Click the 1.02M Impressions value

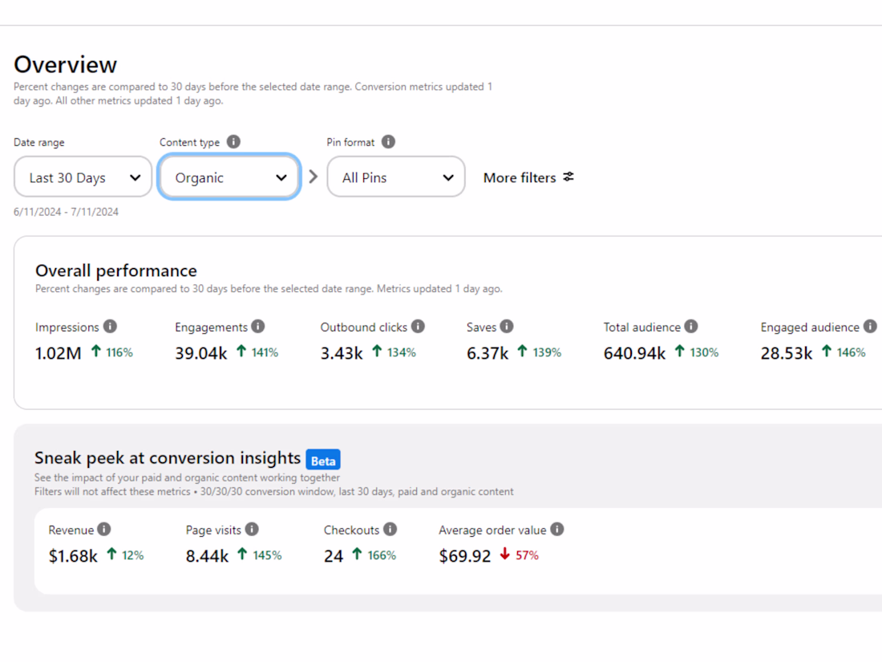click(58, 353)
